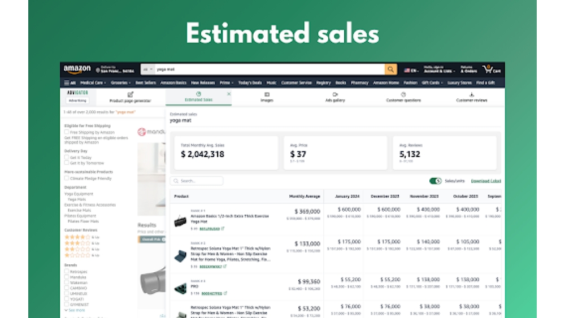Viewport: 565px width, 318px height.
Task: Click the Estimated sales chart icon
Action: click(x=198, y=94)
